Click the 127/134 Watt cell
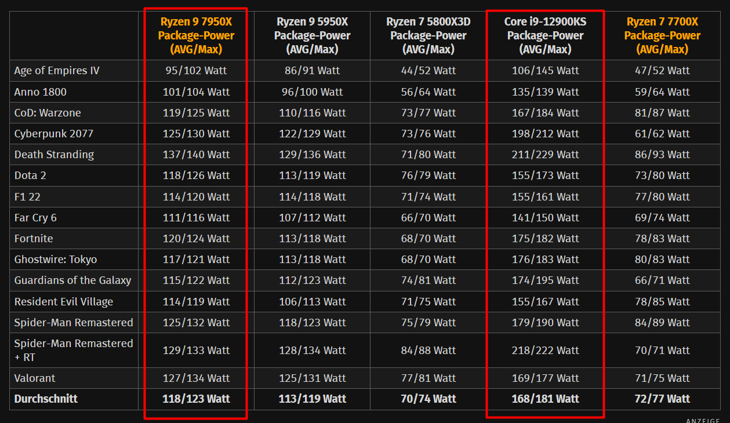 tap(196, 378)
